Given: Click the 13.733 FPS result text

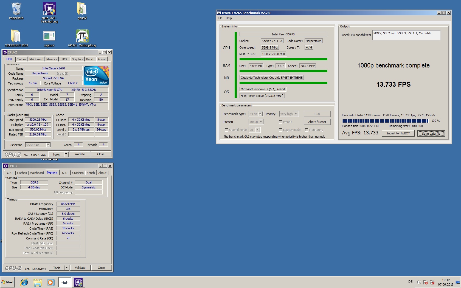Looking at the screenshot, I should pos(393,84).
